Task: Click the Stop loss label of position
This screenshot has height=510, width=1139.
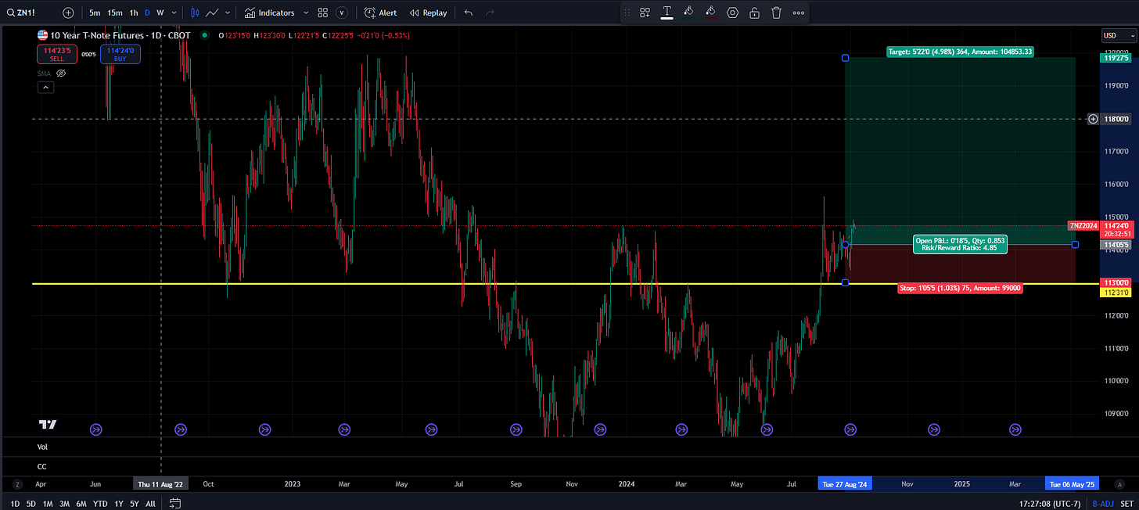Action: 960,288
